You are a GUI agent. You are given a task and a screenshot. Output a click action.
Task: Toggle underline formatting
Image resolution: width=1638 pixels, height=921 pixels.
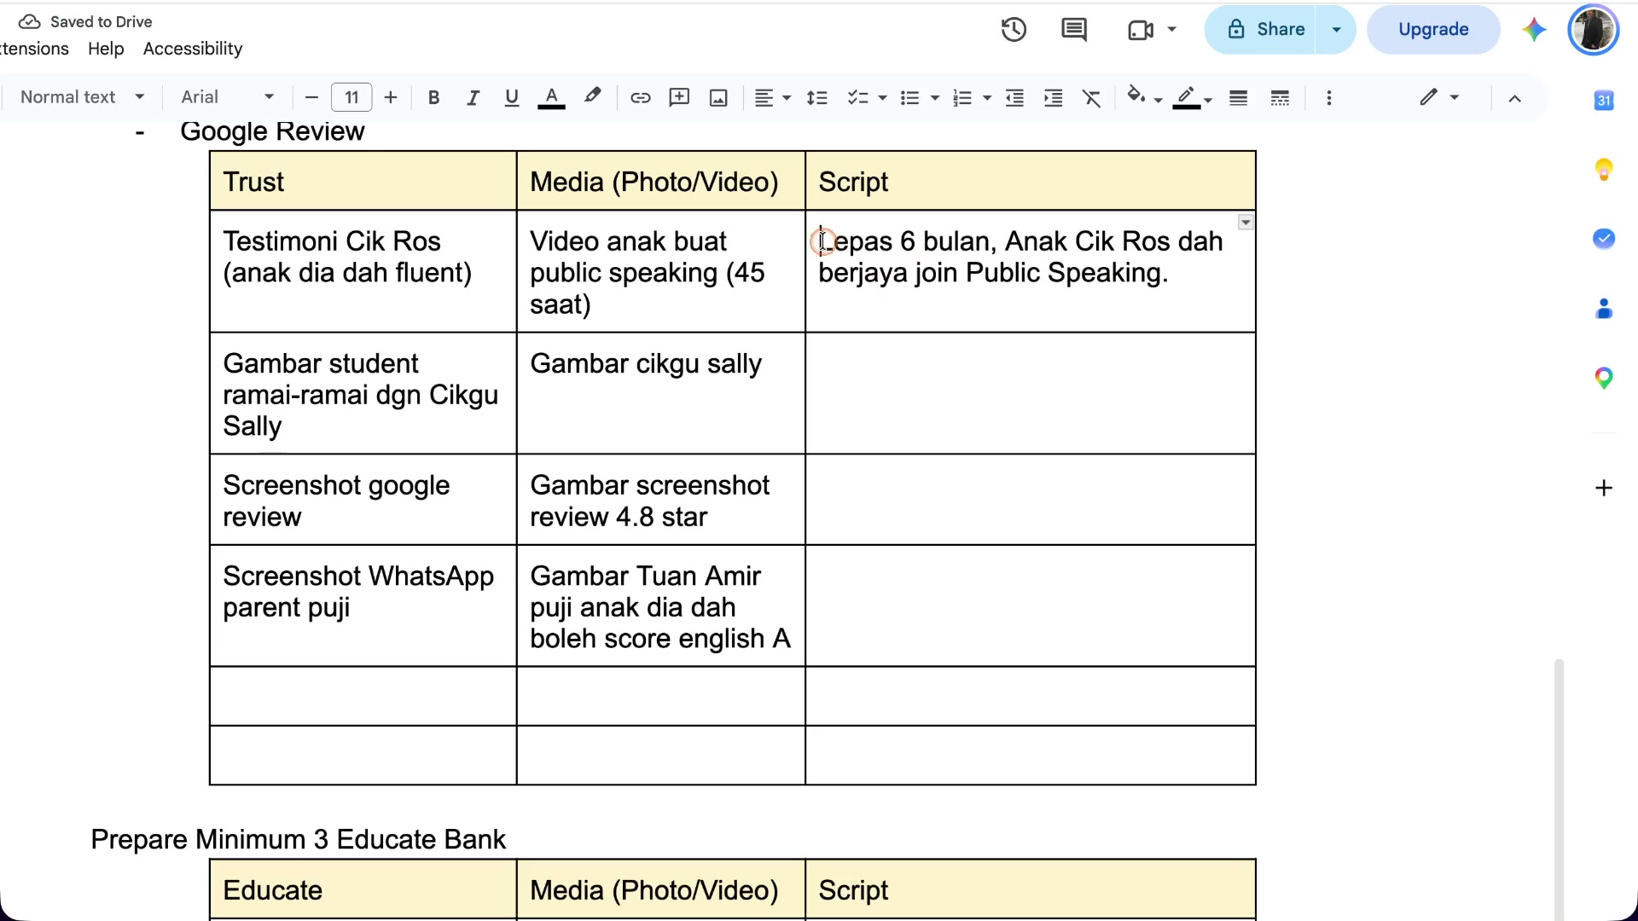pyautogui.click(x=512, y=98)
